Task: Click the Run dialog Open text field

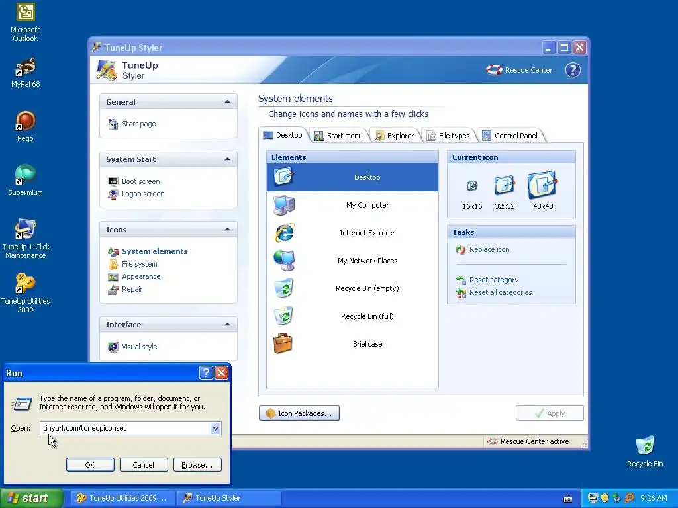Action: tap(126, 428)
